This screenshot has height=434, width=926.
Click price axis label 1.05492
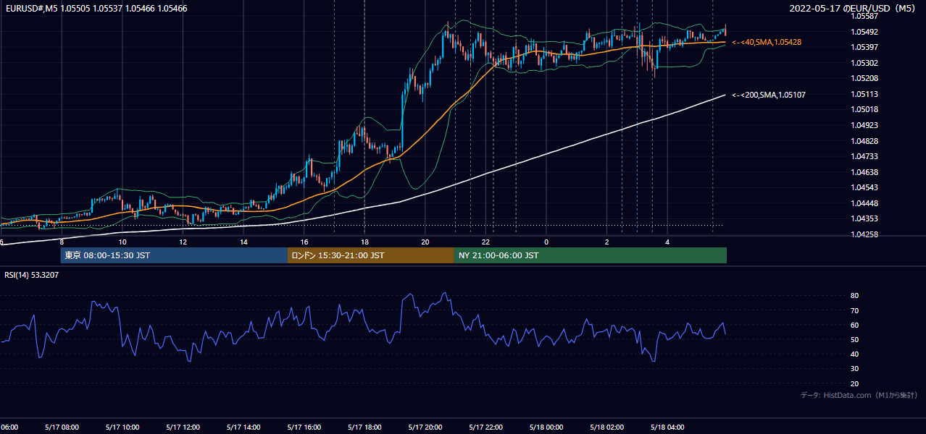tap(864, 32)
